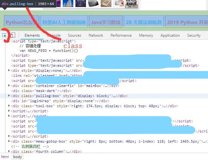Expand the mainBox container div
Image resolution: width=208 pixels, height=160 pixels.
pyautogui.click(x=9, y=85)
